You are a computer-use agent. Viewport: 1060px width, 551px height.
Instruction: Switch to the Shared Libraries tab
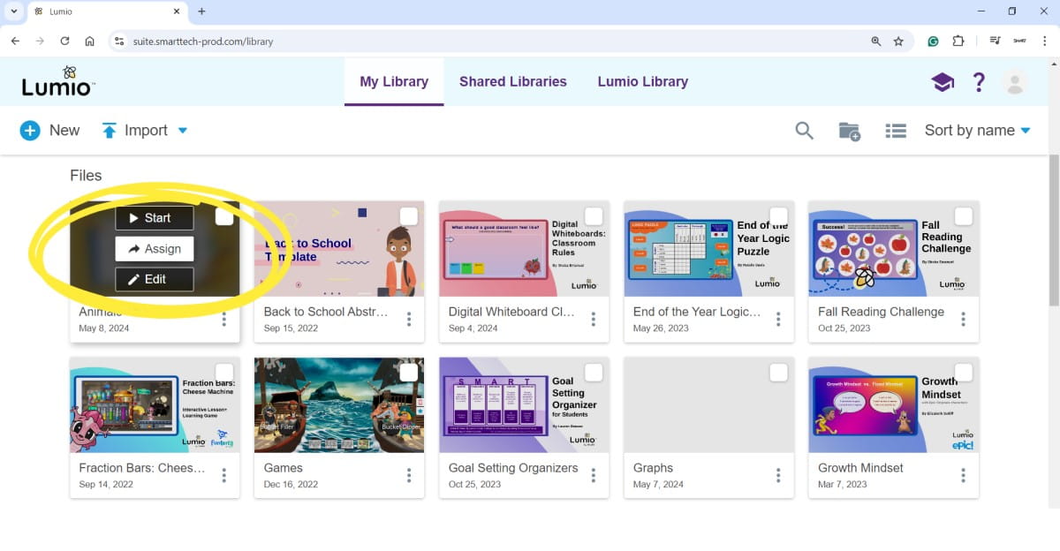click(x=512, y=81)
